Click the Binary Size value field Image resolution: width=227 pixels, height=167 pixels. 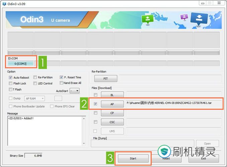pyautogui.click(x=33, y=156)
